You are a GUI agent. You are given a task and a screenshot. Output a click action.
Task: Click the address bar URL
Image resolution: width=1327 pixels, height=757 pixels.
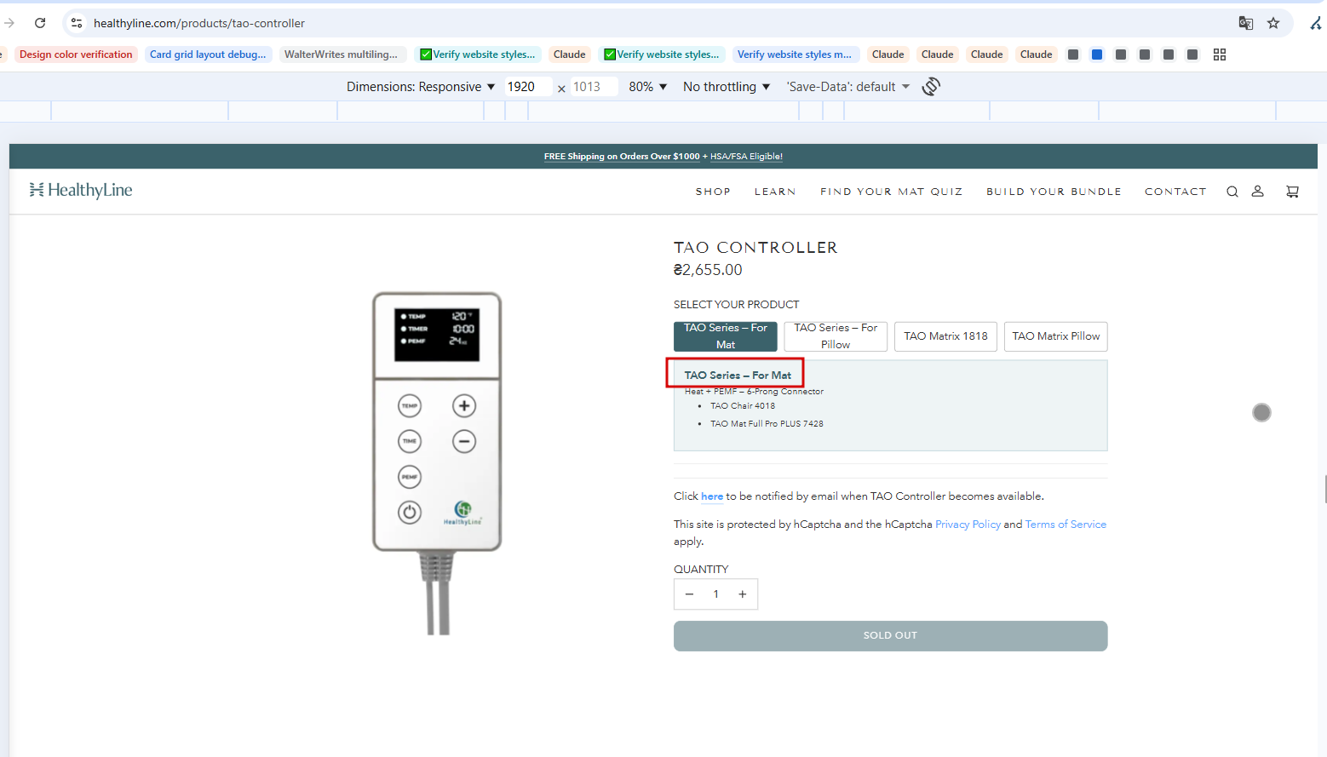tap(199, 23)
